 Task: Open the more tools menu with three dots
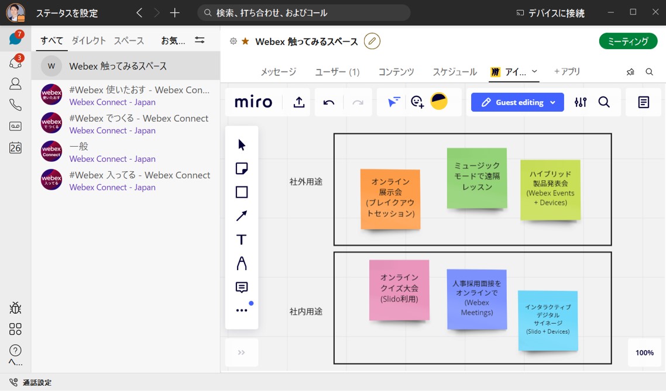[242, 310]
